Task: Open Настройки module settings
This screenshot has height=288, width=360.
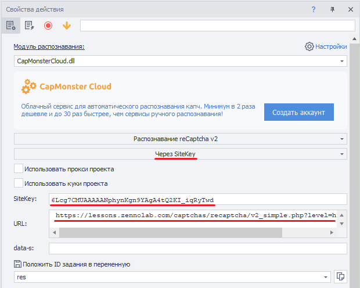Action: 326,46
